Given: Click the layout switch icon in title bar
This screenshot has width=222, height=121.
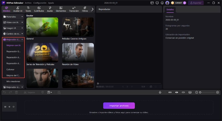Looking at the screenshot, I should pyautogui.click(x=152, y=3).
